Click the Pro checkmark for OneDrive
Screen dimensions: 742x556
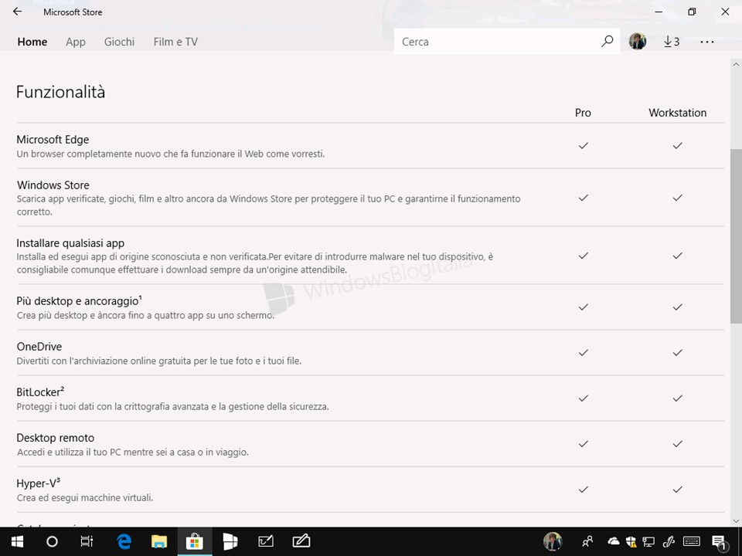[584, 353]
